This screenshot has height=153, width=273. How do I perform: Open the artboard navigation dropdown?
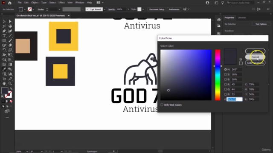click(x=61, y=151)
